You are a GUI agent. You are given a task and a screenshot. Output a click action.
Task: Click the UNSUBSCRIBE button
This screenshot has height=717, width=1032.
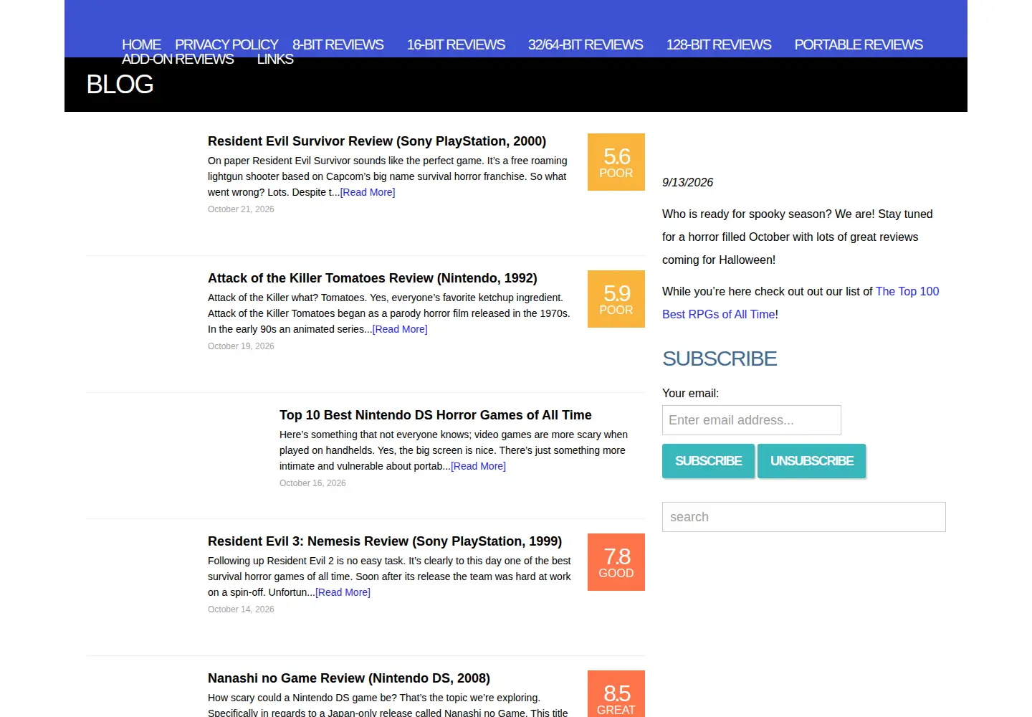pyautogui.click(x=812, y=461)
